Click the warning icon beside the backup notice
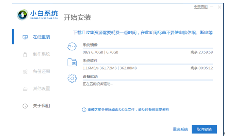Viewport: 225px width, 138px height. 84,110
